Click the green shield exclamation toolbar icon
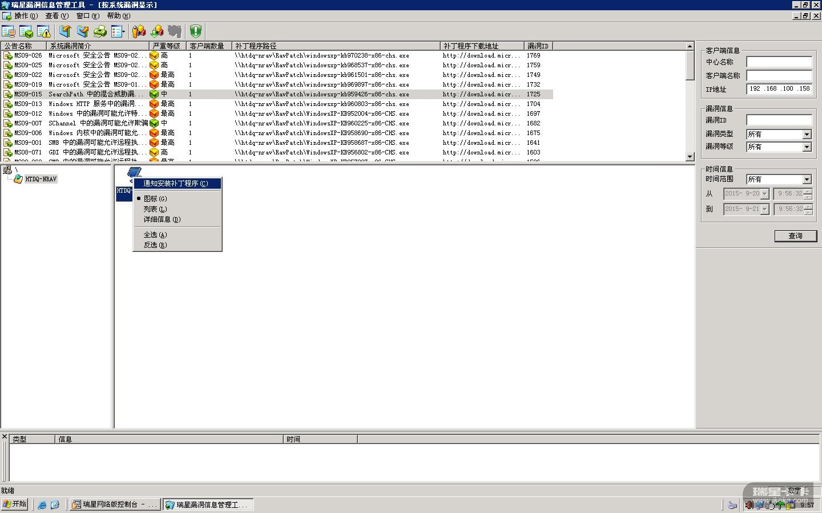Image resolution: width=822 pixels, height=513 pixels. pos(196,31)
